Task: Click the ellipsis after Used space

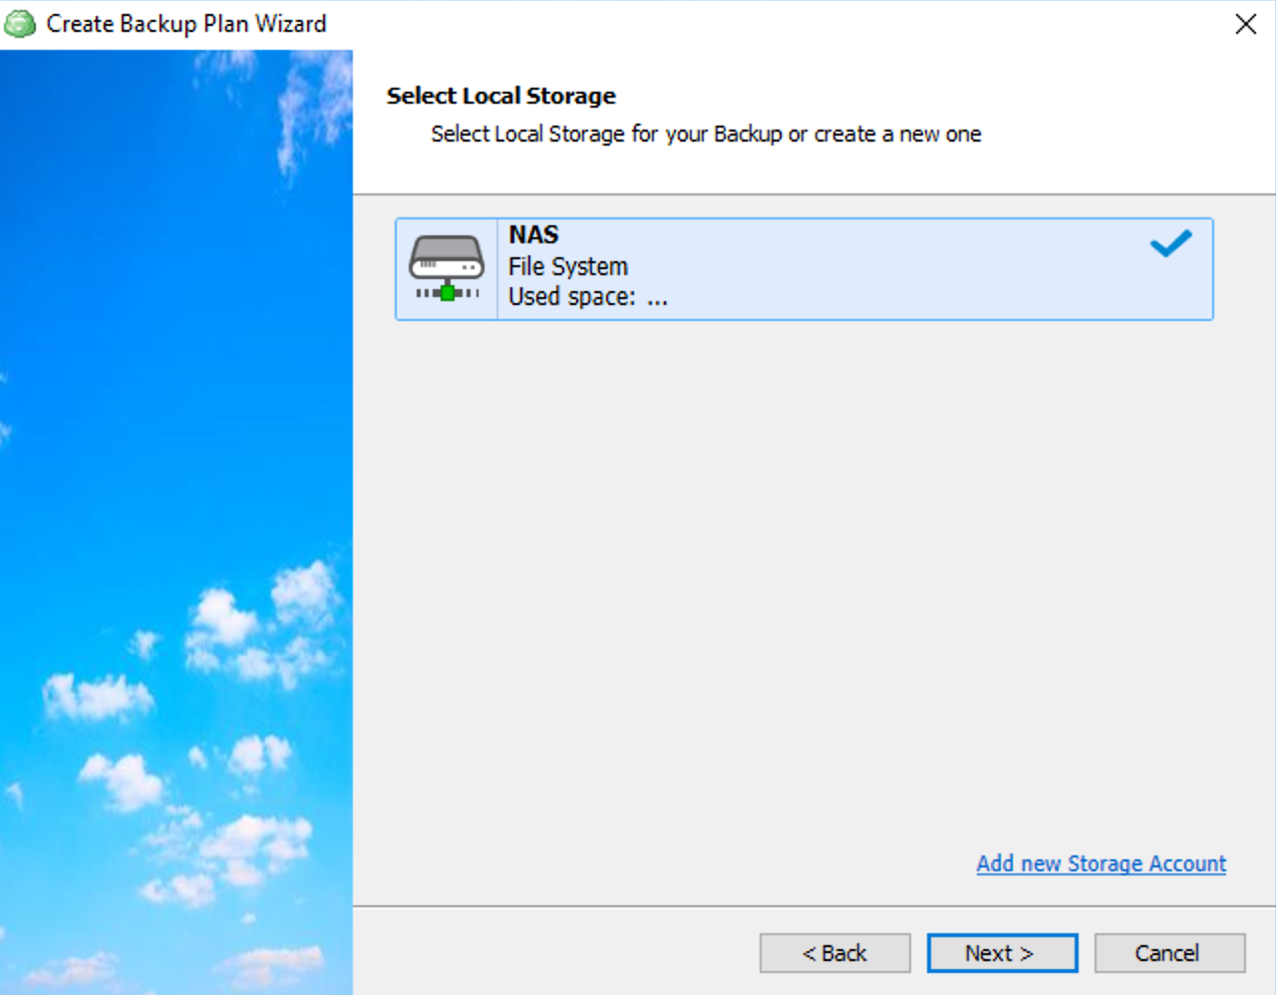Action: coord(657,299)
